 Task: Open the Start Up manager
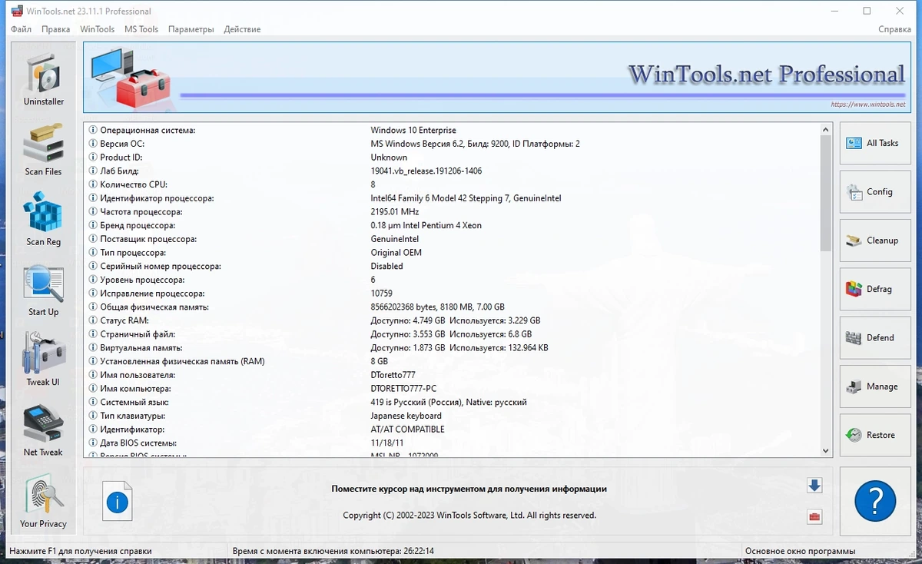(44, 290)
